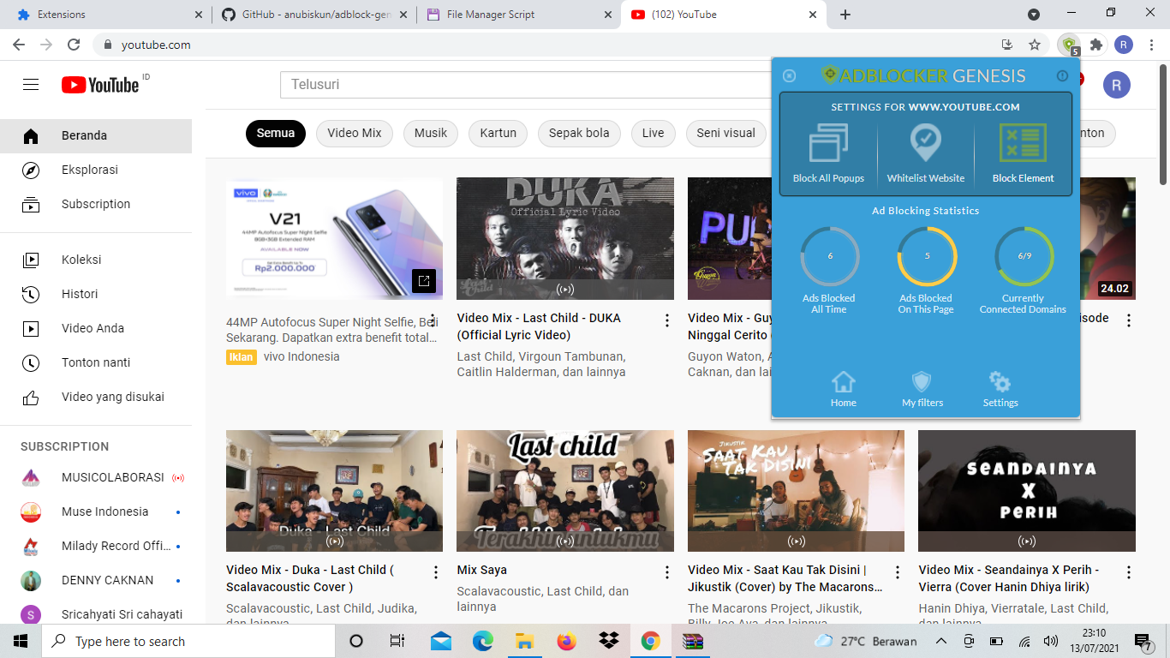This screenshot has width=1170, height=658.
Task: Open Chrome tab search dropdown arrow
Action: point(1034,15)
